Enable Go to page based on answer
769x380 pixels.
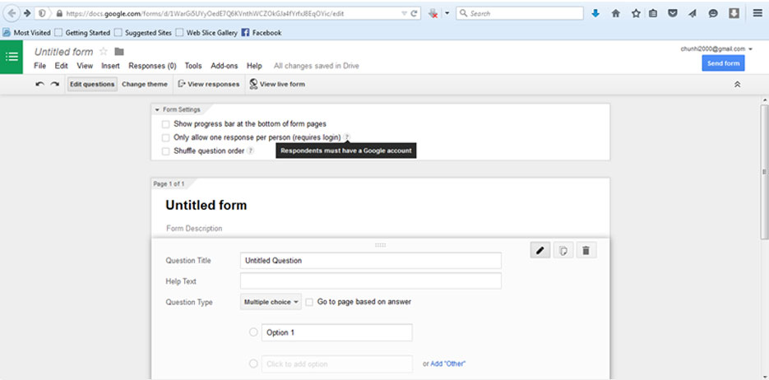point(309,302)
